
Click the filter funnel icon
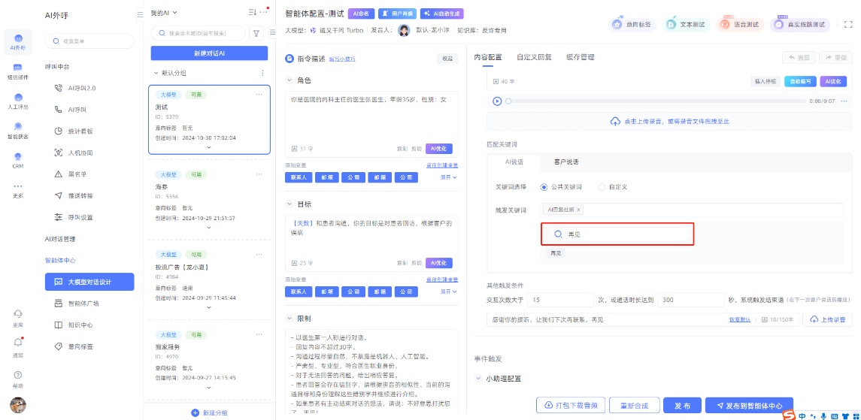click(256, 33)
